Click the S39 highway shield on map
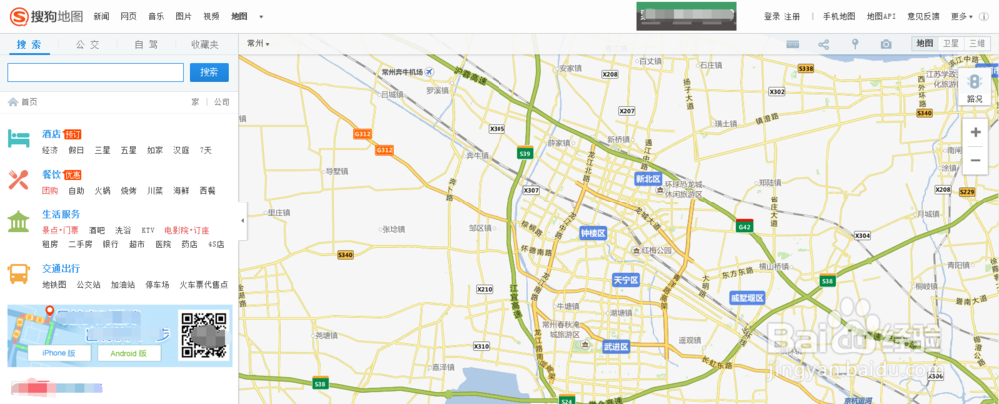This screenshot has height=404, width=999. click(525, 153)
